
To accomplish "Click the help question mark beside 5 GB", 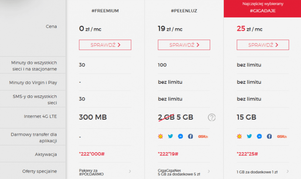I will (211, 117).
